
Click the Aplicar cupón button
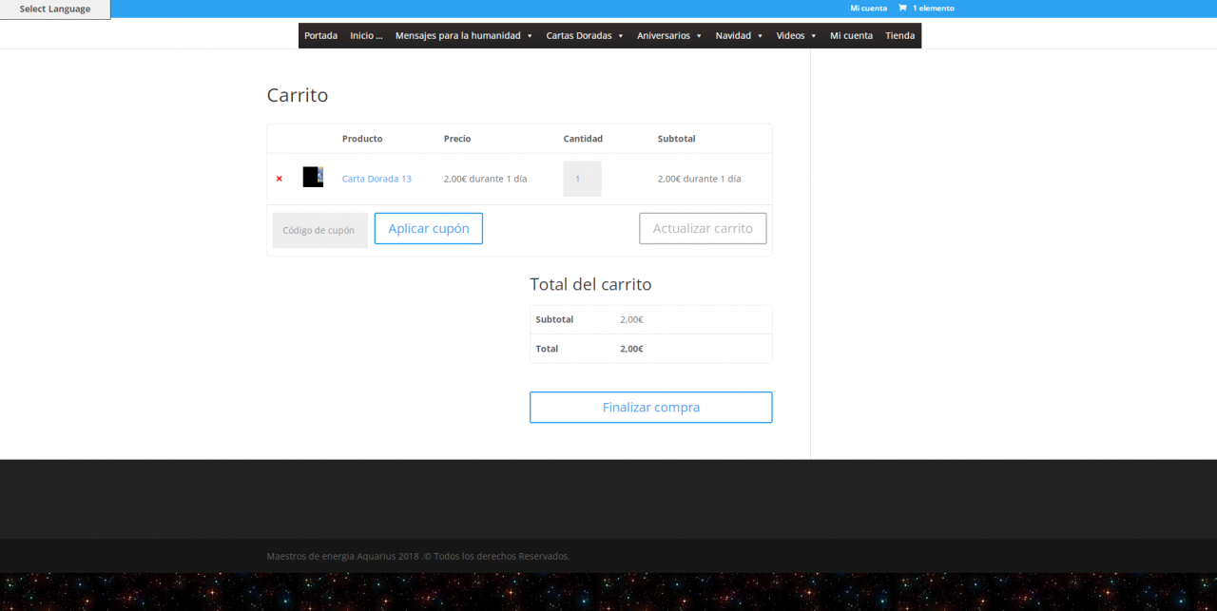point(428,229)
